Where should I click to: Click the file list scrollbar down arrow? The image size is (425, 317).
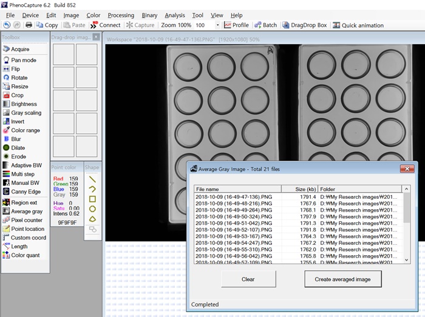pyautogui.click(x=407, y=259)
